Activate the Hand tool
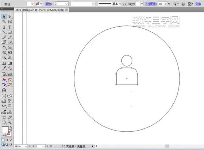 point(4,122)
